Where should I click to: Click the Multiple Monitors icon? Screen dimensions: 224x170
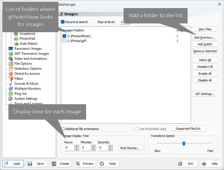tap(11, 88)
